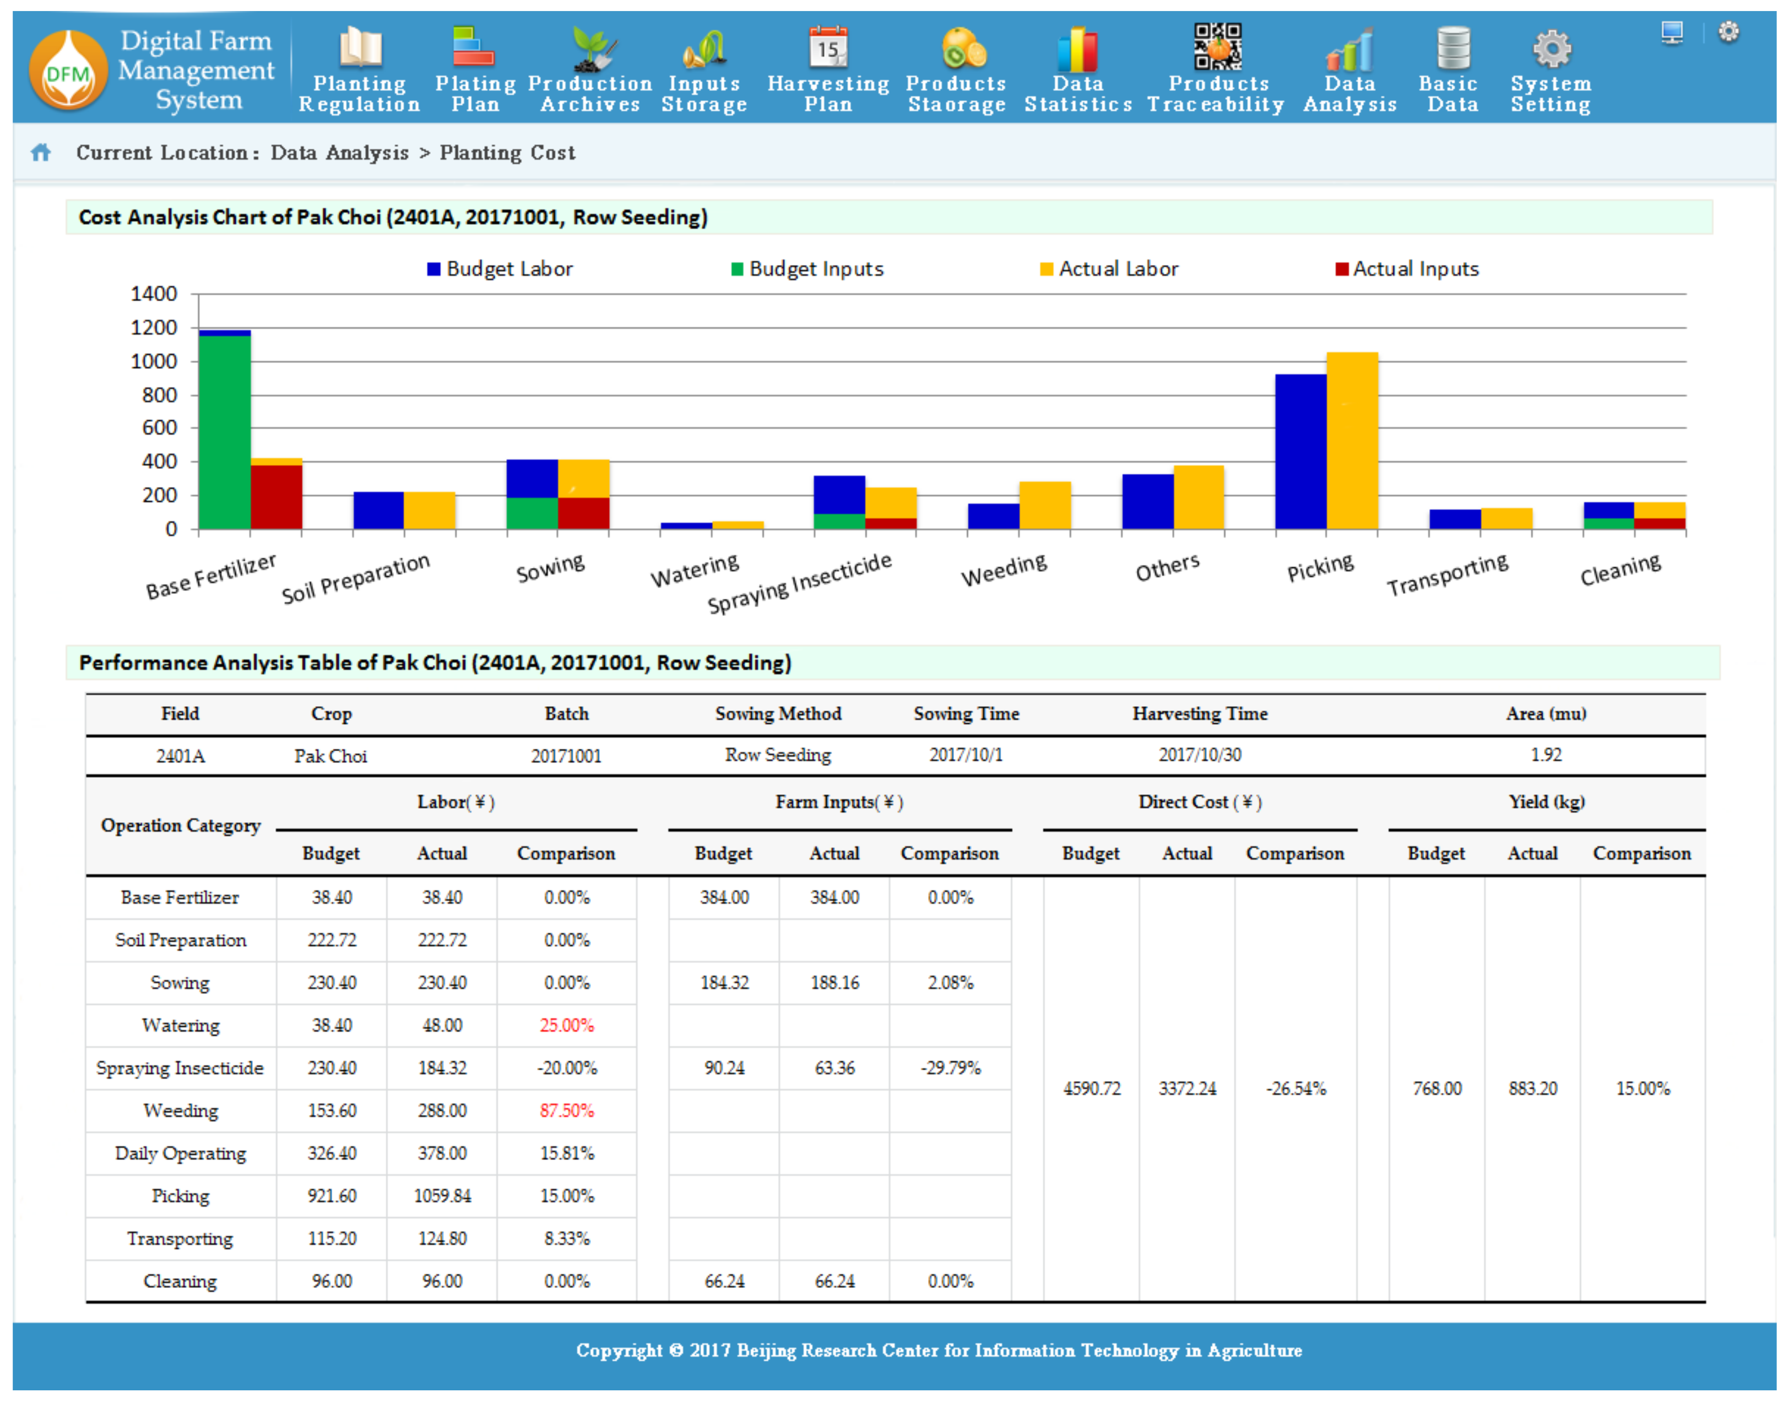Click the Data Statistics bar icon

tap(1077, 49)
